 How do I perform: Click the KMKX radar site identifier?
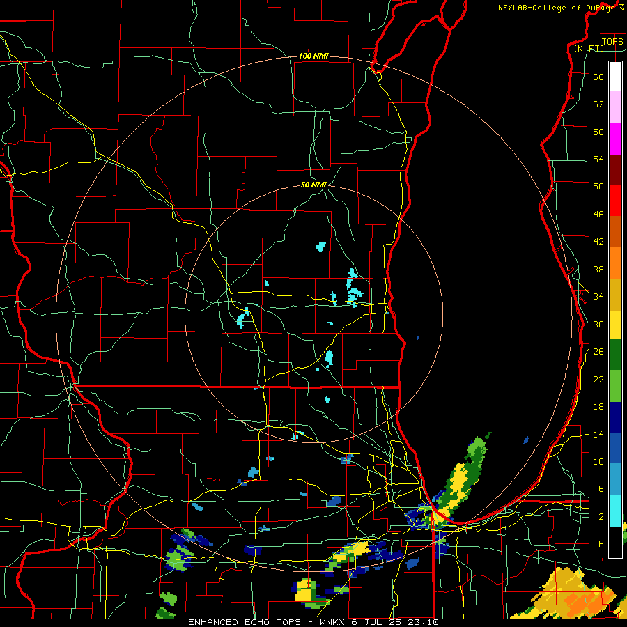coord(332,622)
